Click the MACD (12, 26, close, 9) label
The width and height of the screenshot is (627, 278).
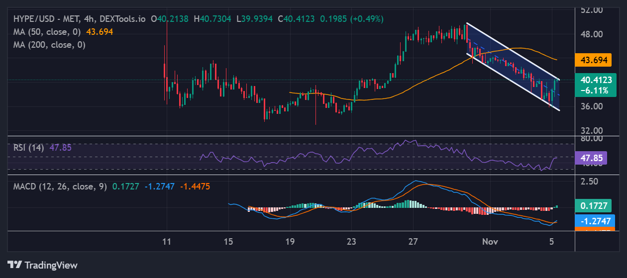coord(60,186)
